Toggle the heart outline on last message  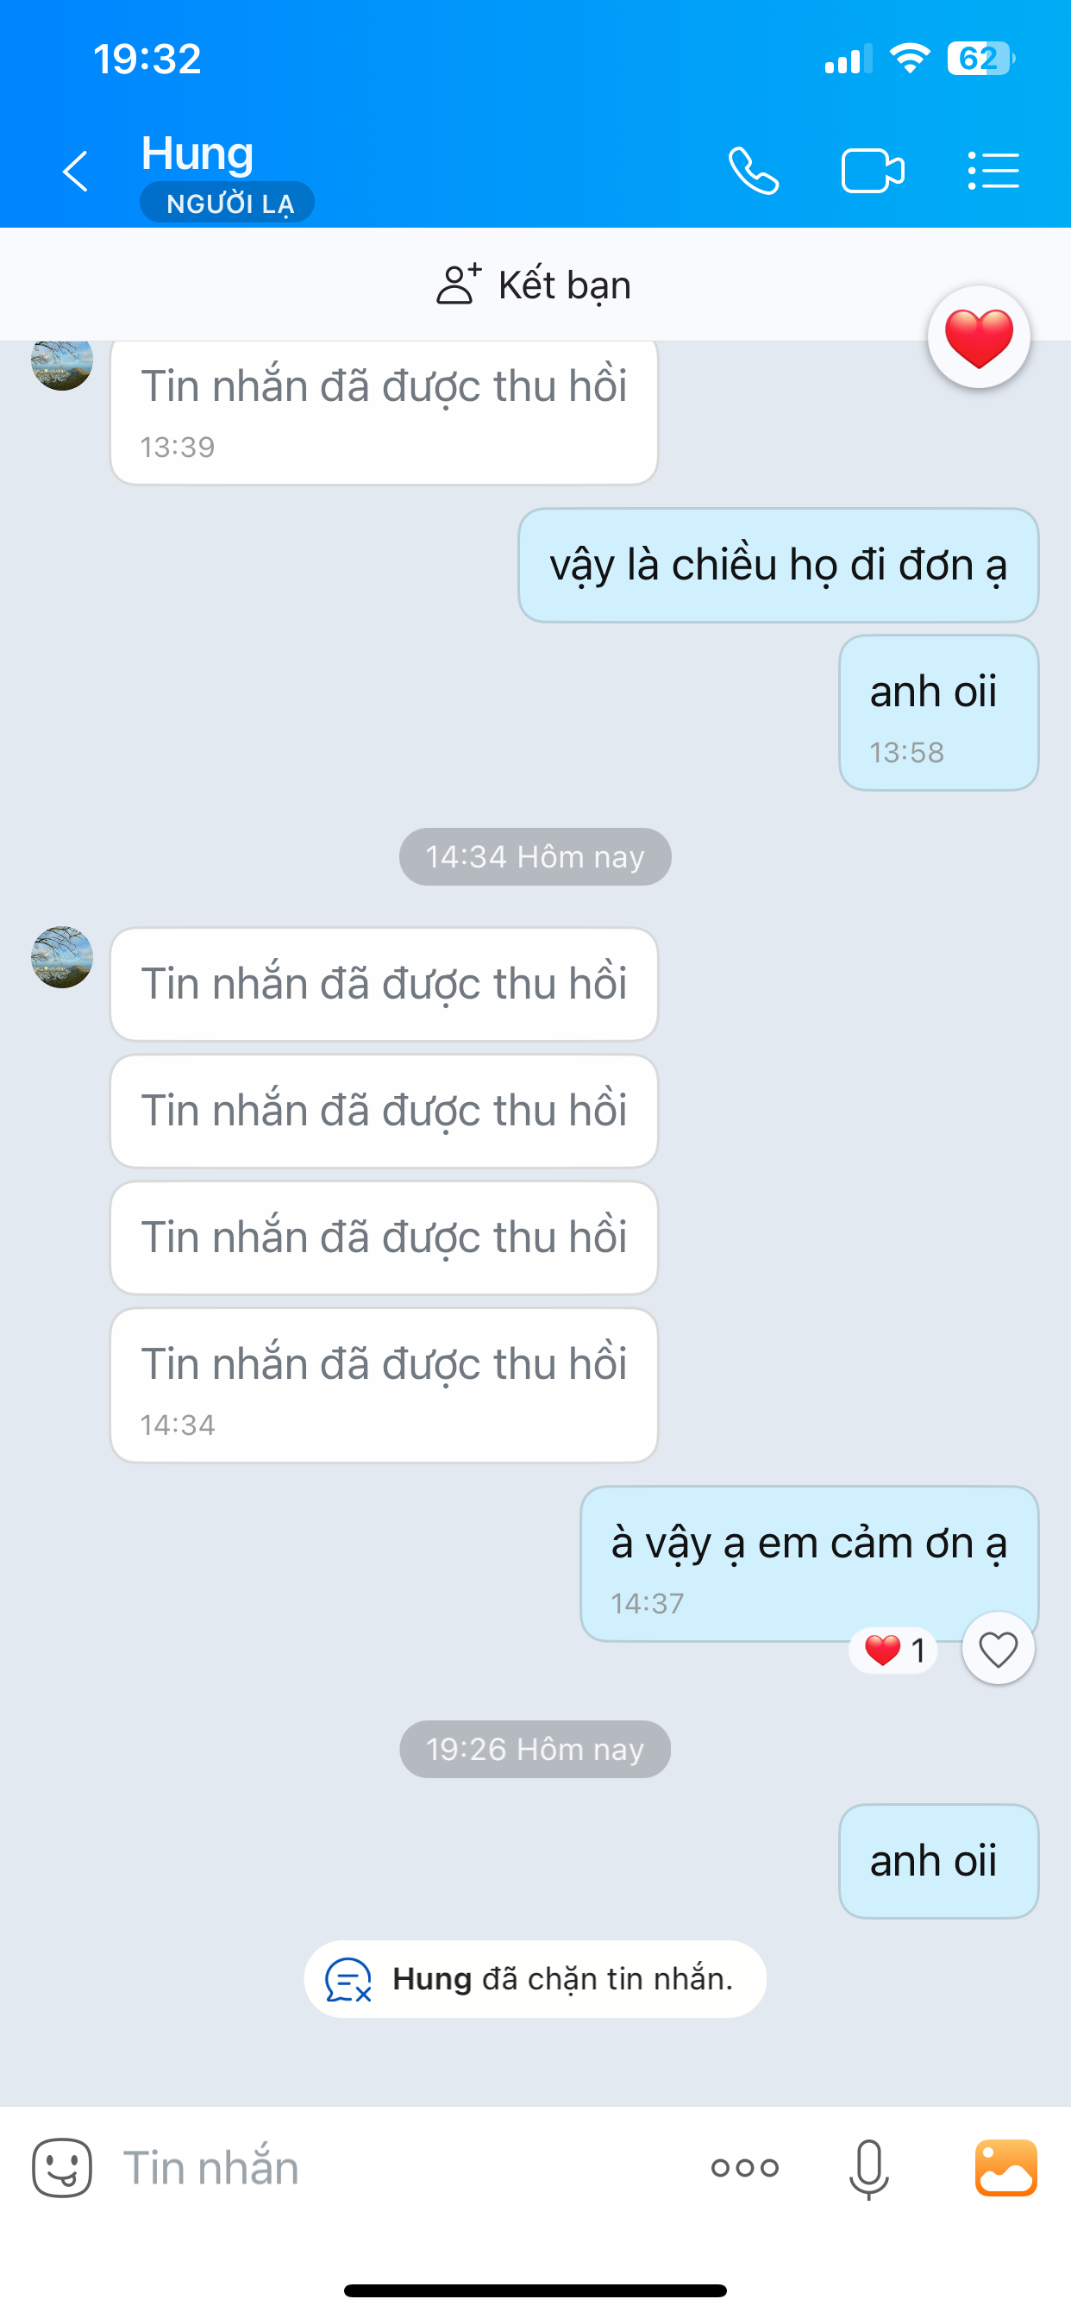point(998,1650)
